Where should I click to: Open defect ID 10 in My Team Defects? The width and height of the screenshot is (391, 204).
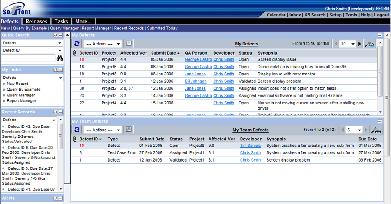pos(82,146)
